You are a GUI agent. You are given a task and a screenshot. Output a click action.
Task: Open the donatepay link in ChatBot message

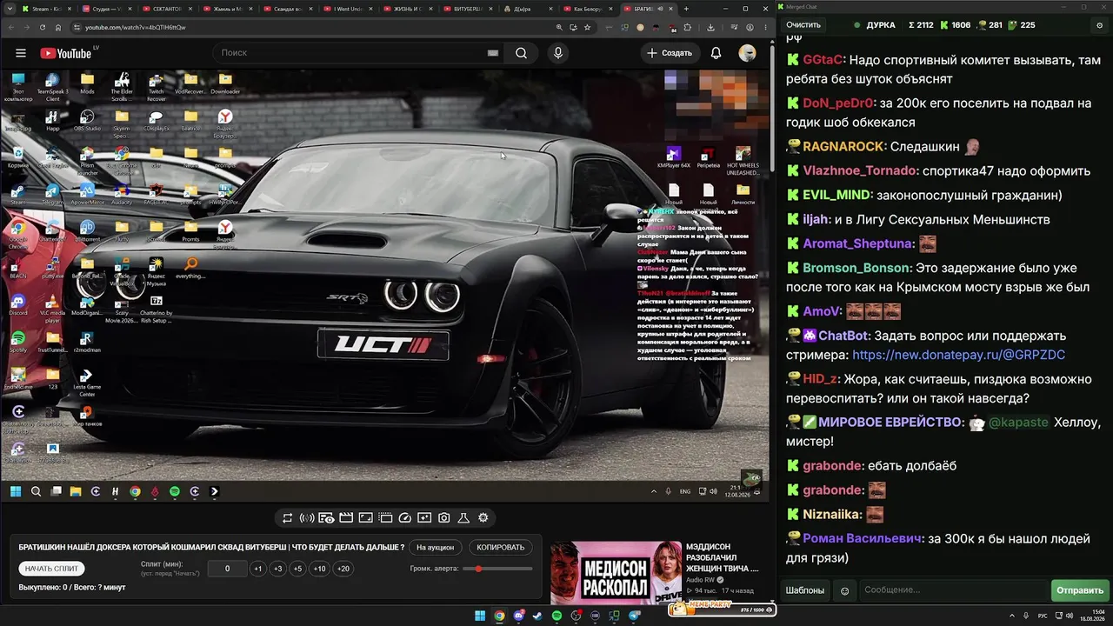(x=958, y=355)
